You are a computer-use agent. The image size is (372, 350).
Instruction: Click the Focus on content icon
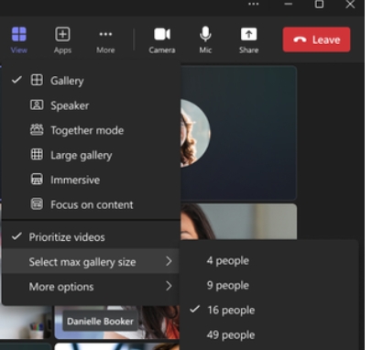pos(37,203)
